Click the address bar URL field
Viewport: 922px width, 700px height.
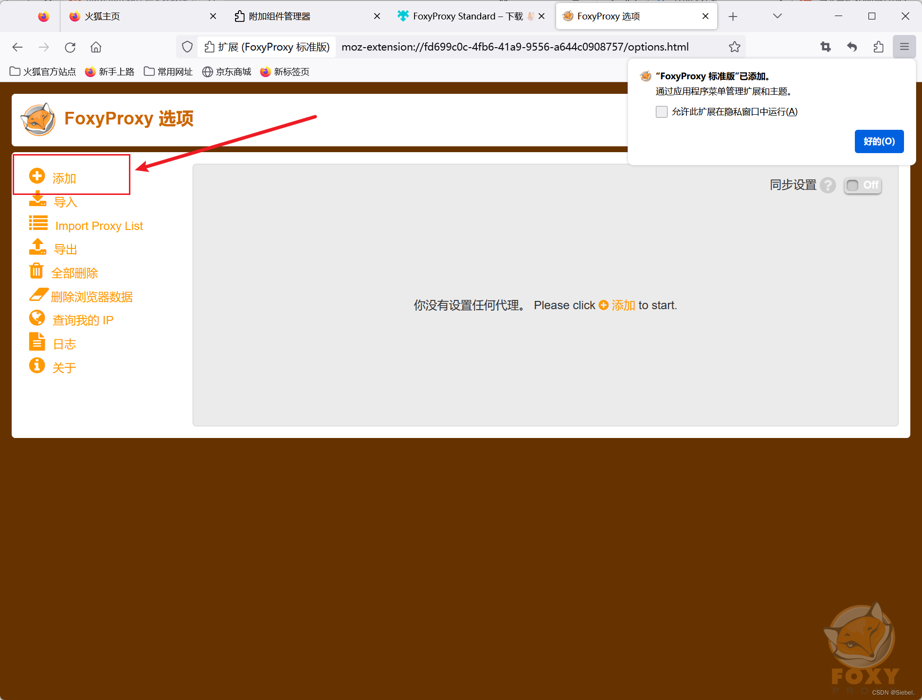tap(515, 47)
